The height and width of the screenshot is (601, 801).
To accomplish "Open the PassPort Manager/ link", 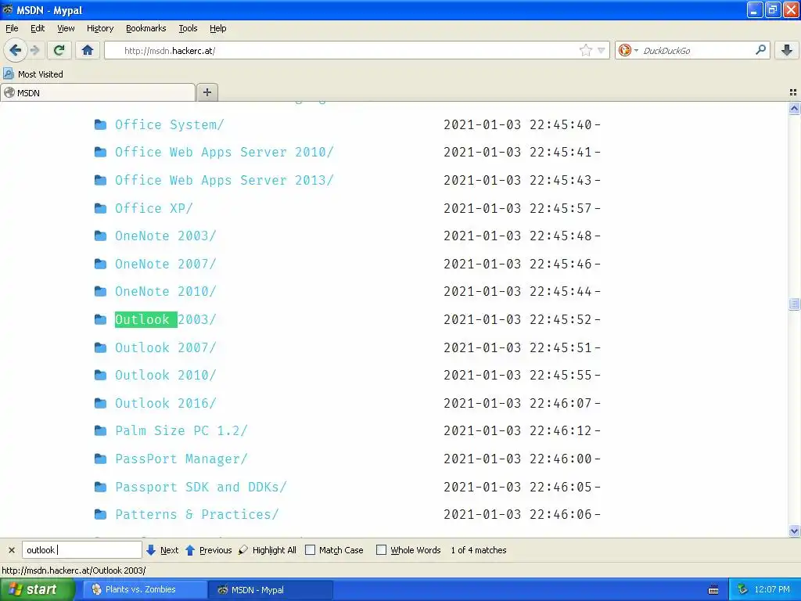I will (x=181, y=459).
